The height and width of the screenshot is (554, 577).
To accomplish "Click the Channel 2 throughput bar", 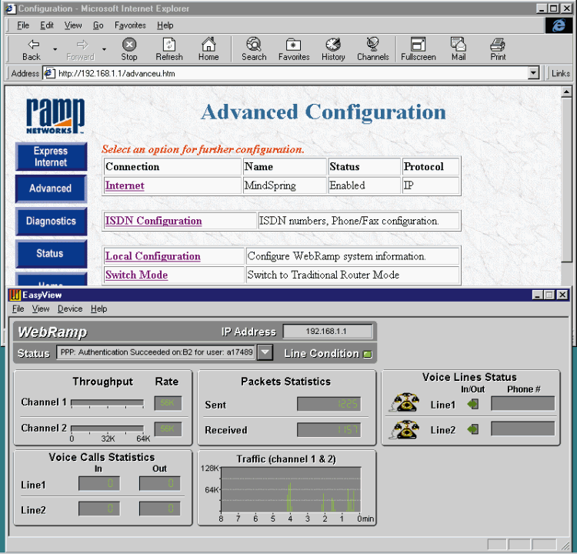I will (108, 428).
